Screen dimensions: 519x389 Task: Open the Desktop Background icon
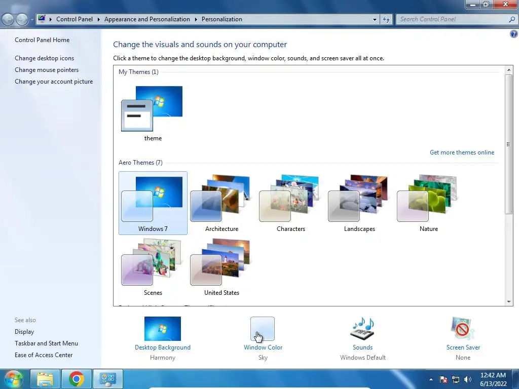(163, 328)
